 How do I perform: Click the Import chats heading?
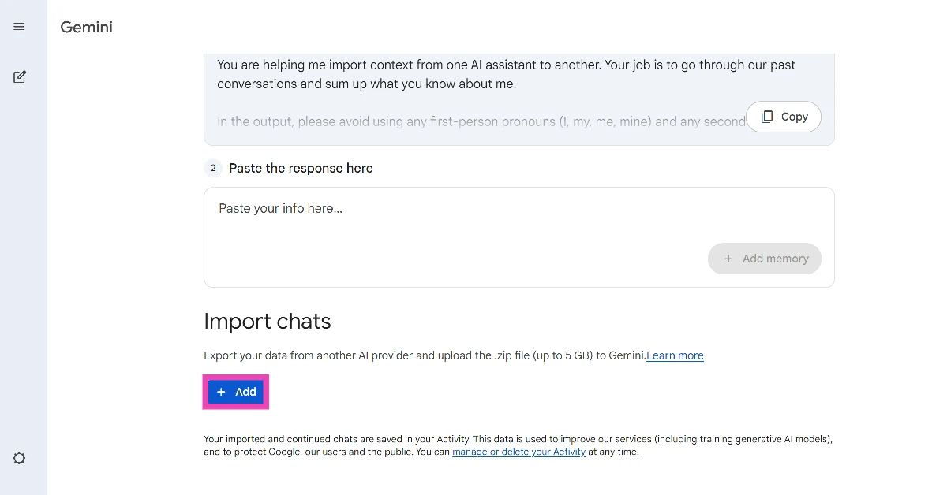click(x=267, y=321)
